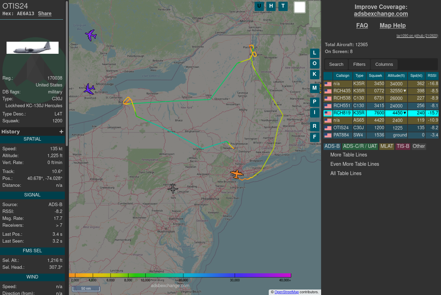Click the ADS-C/R / UAT legend swatch

[x=360, y=146]
